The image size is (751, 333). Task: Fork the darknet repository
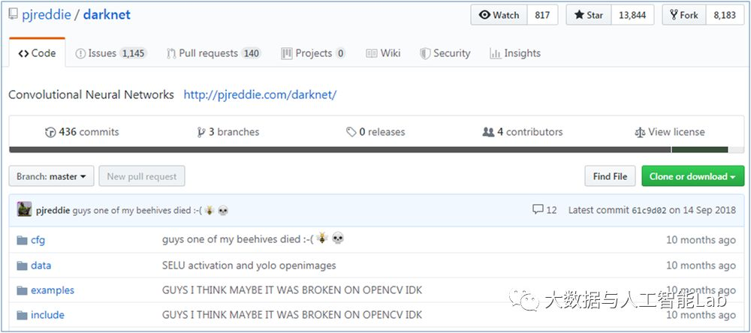[683, 15]
